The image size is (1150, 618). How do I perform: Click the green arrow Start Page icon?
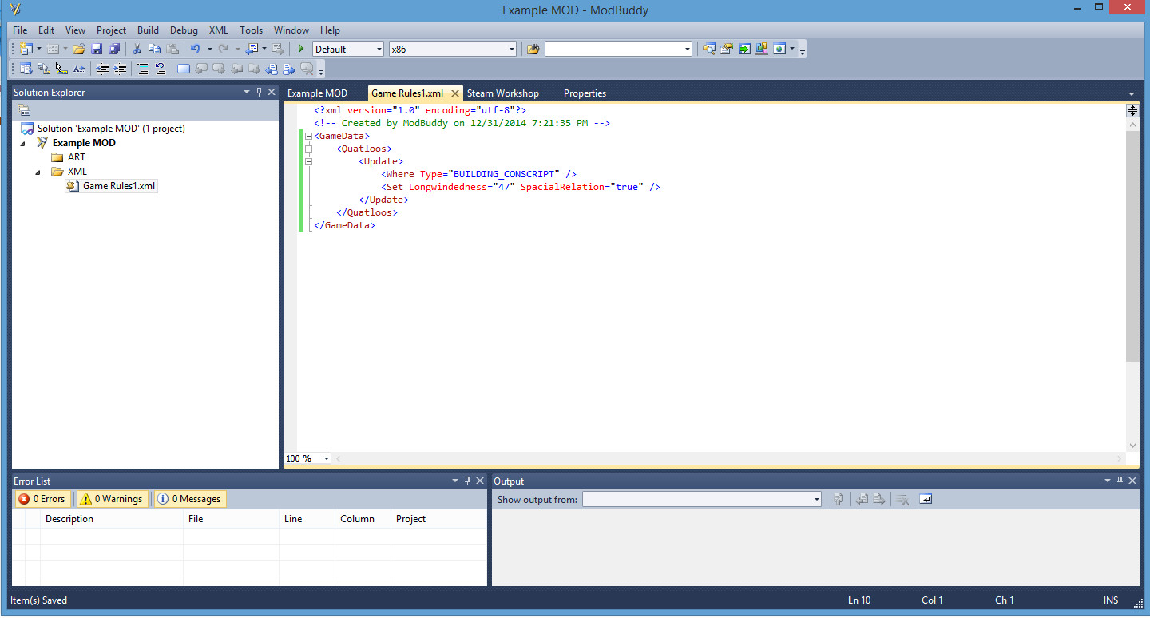pos(744,49)
